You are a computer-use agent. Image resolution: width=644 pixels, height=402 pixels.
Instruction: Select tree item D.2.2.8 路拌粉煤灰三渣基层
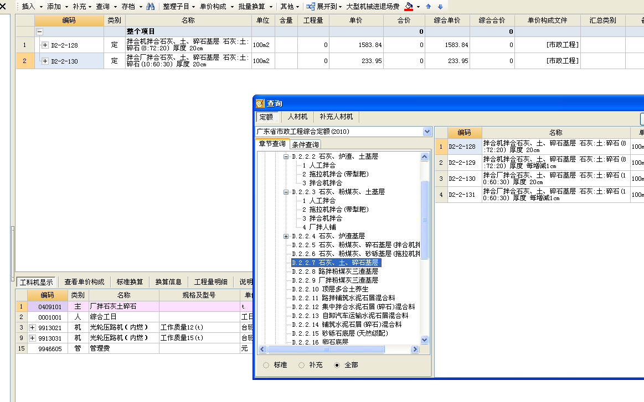334,272
